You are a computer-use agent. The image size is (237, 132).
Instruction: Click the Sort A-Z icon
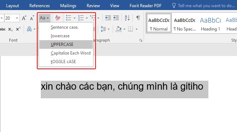[x=127, y=18]
